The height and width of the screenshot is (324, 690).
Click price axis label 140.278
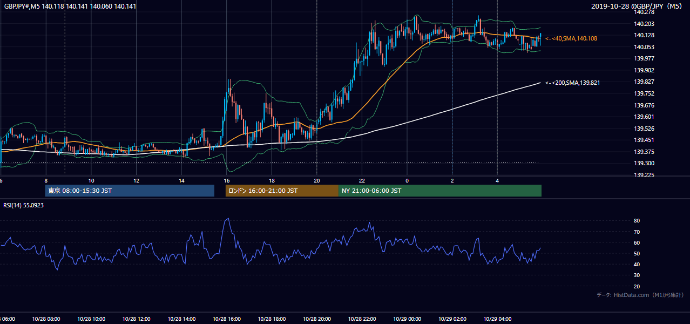click(x=644, y=12)
